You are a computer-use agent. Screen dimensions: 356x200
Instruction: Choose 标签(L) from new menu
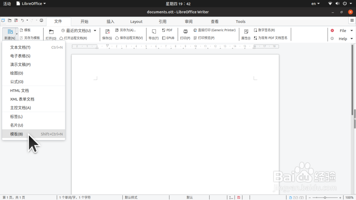(x=33, y=117)
